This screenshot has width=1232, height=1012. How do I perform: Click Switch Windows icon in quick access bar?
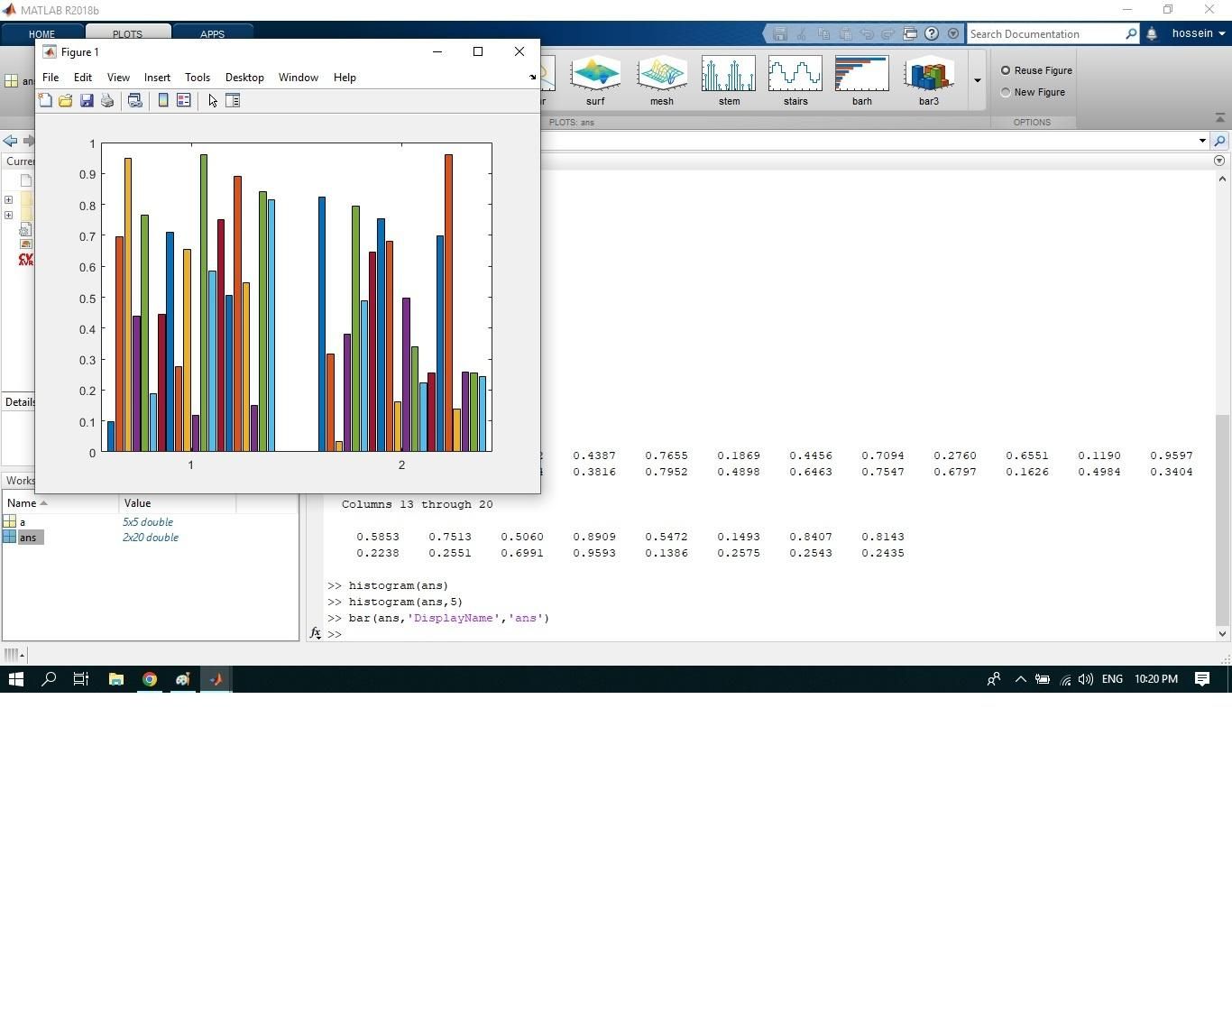click(x=910, y=33)
